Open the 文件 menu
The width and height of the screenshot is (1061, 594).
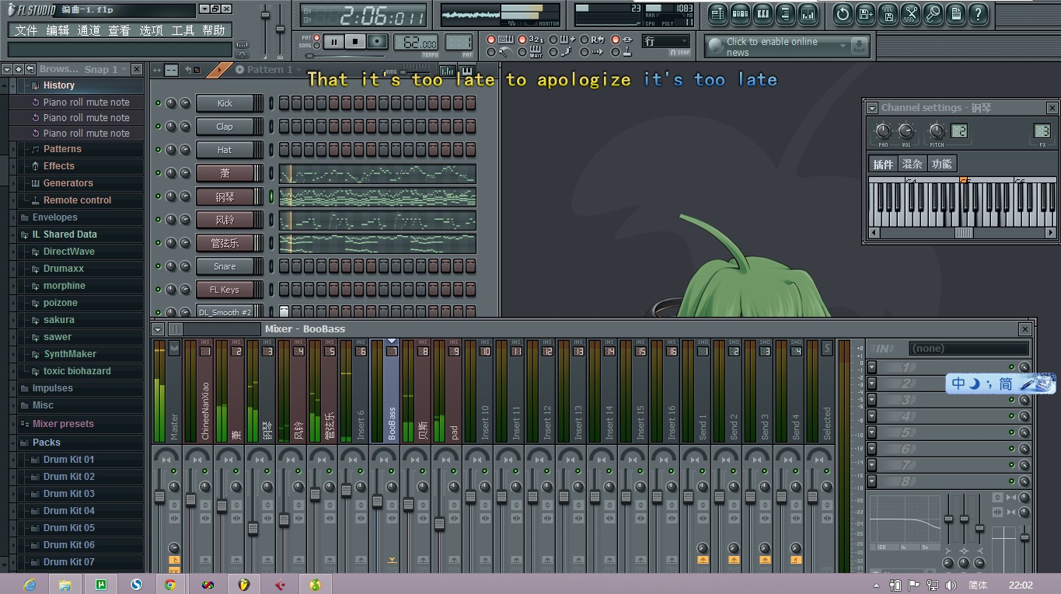[x=26, y=30]
